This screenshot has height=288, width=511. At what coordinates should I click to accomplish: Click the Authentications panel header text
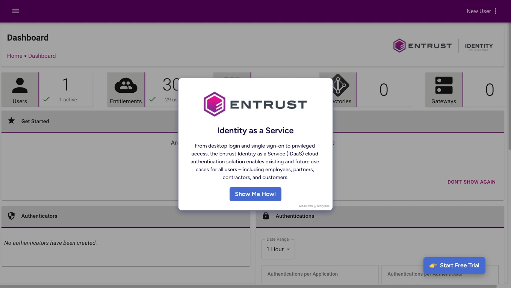click(x=295, y=216)
